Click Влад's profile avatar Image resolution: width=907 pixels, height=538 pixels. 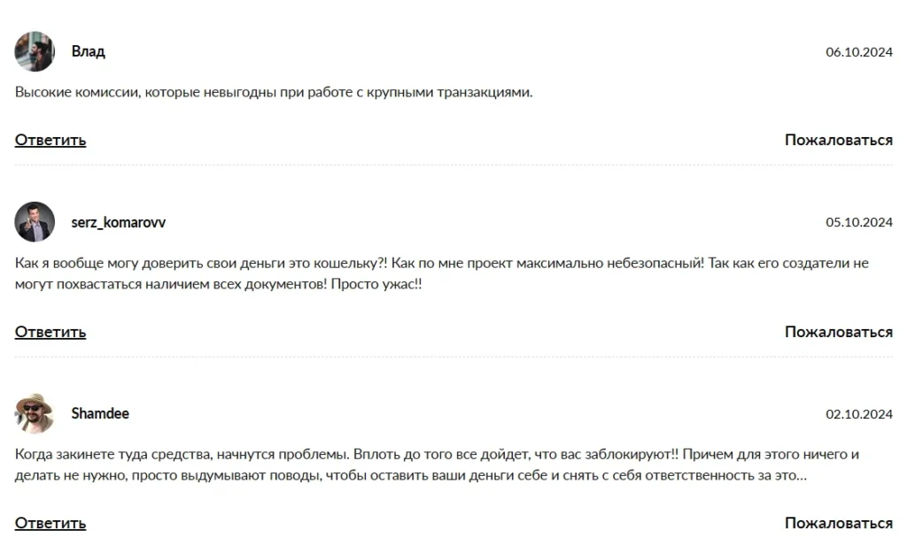(34, 50)
